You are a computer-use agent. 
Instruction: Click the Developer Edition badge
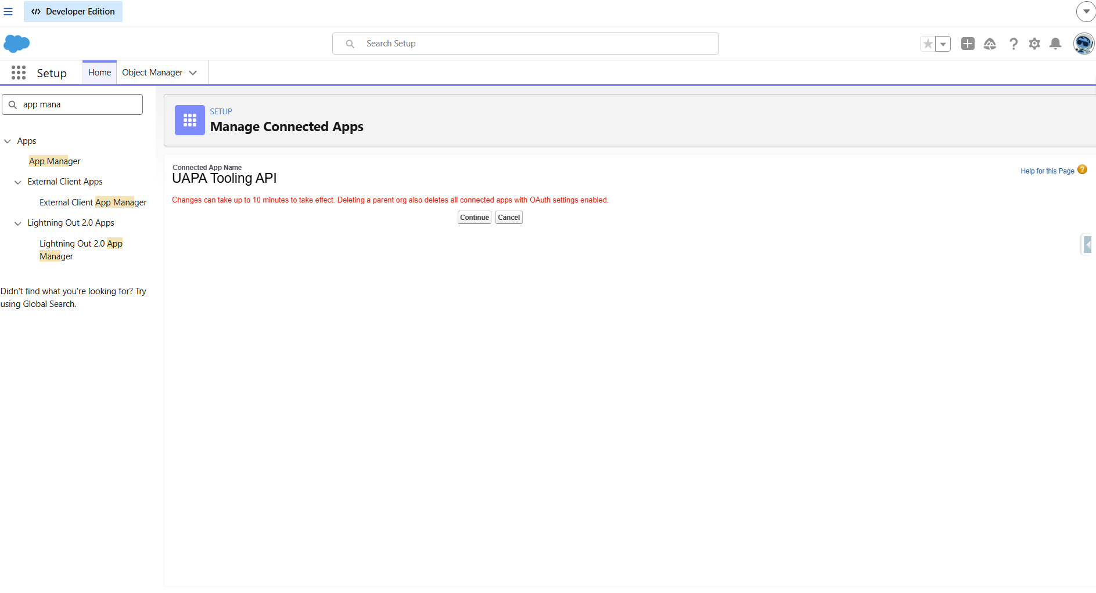pos(73,12)
